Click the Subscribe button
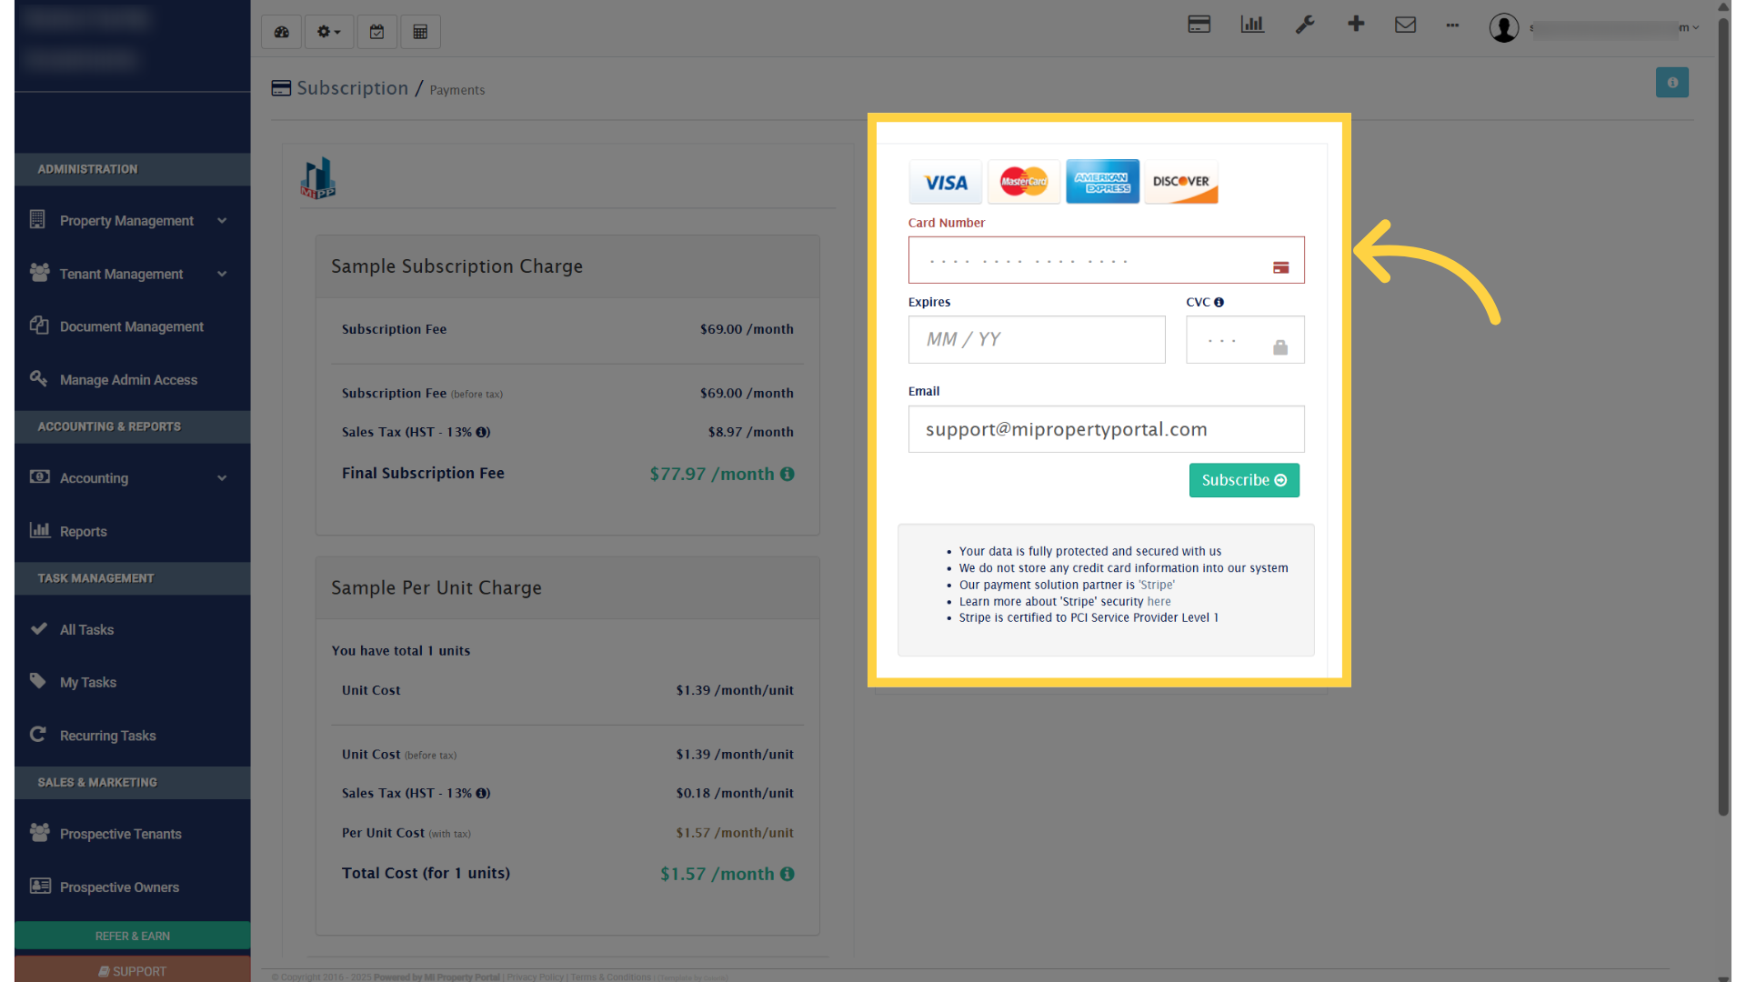 [1244, 480]
